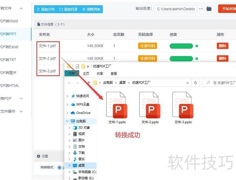Open the address bar history dropdown

click(188, 83)
